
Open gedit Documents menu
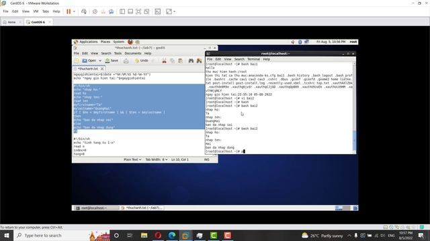(x=133, y=54)
